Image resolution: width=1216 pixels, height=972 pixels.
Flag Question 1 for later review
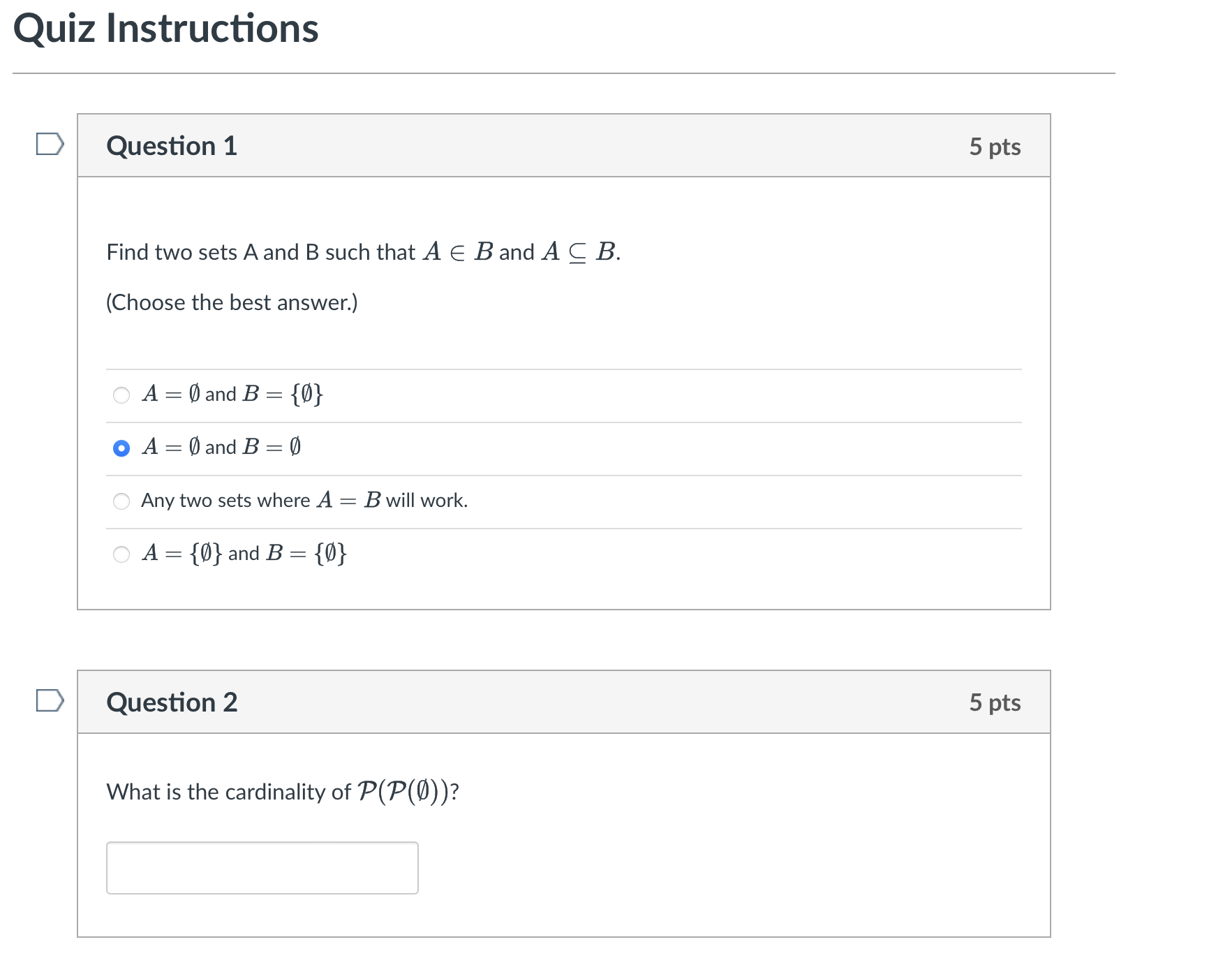pos(50,145)
